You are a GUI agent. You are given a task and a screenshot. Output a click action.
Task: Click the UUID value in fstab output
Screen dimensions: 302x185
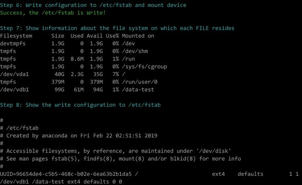(67, 174)
